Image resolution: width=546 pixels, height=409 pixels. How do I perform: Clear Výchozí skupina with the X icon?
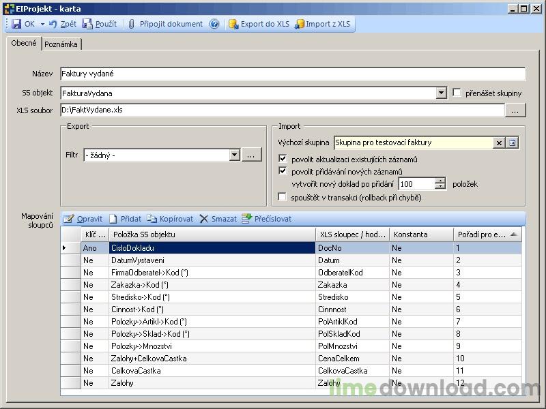click(499, 142)
